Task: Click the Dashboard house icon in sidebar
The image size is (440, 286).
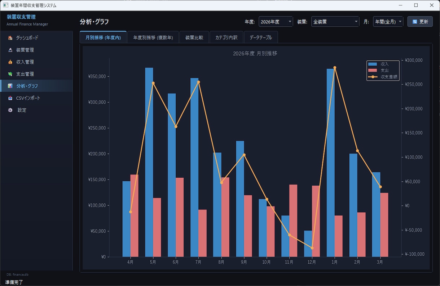Action: (x=10, y=38)
